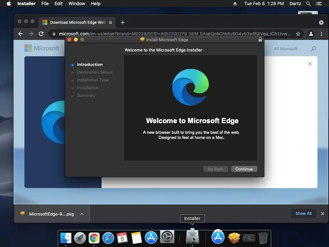This screenshot has height=247, width=329.
Task: Bookmark this page with the star icon
Action: (x=298, y=34)
